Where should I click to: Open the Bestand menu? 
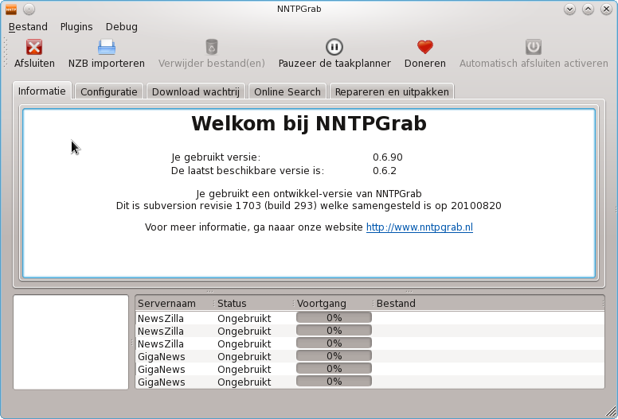tap(28, 27)
